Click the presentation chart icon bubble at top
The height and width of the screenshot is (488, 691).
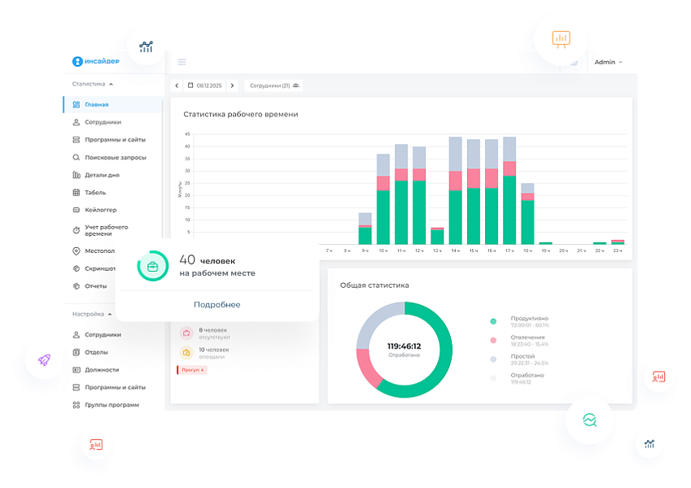pyautogui.click(x=561, y=38)
